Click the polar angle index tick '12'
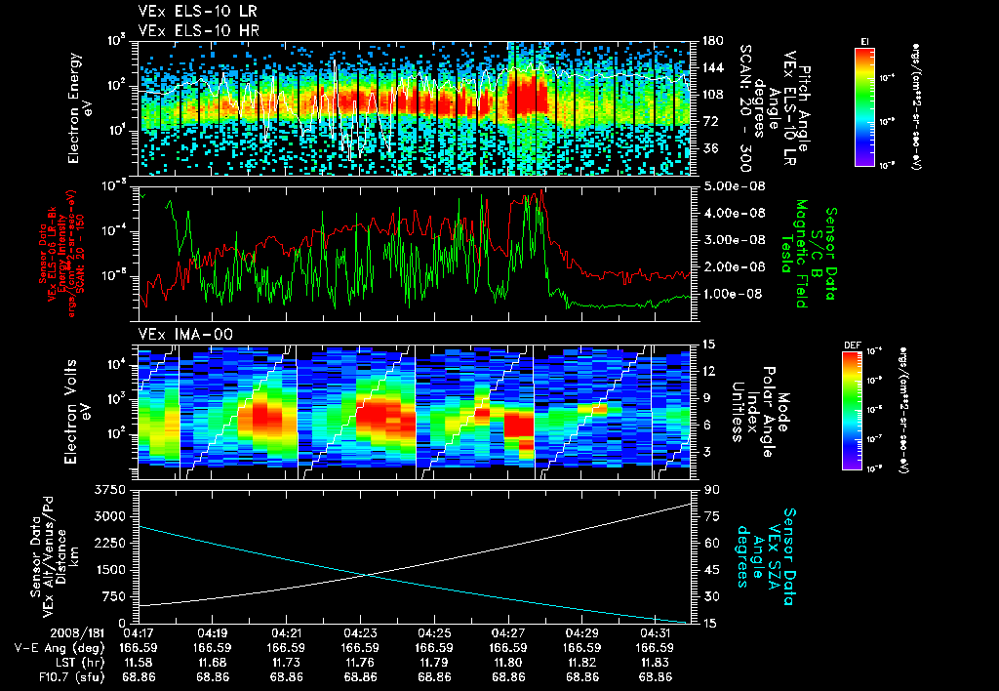999x691 pixels. (x=711, y=371)
